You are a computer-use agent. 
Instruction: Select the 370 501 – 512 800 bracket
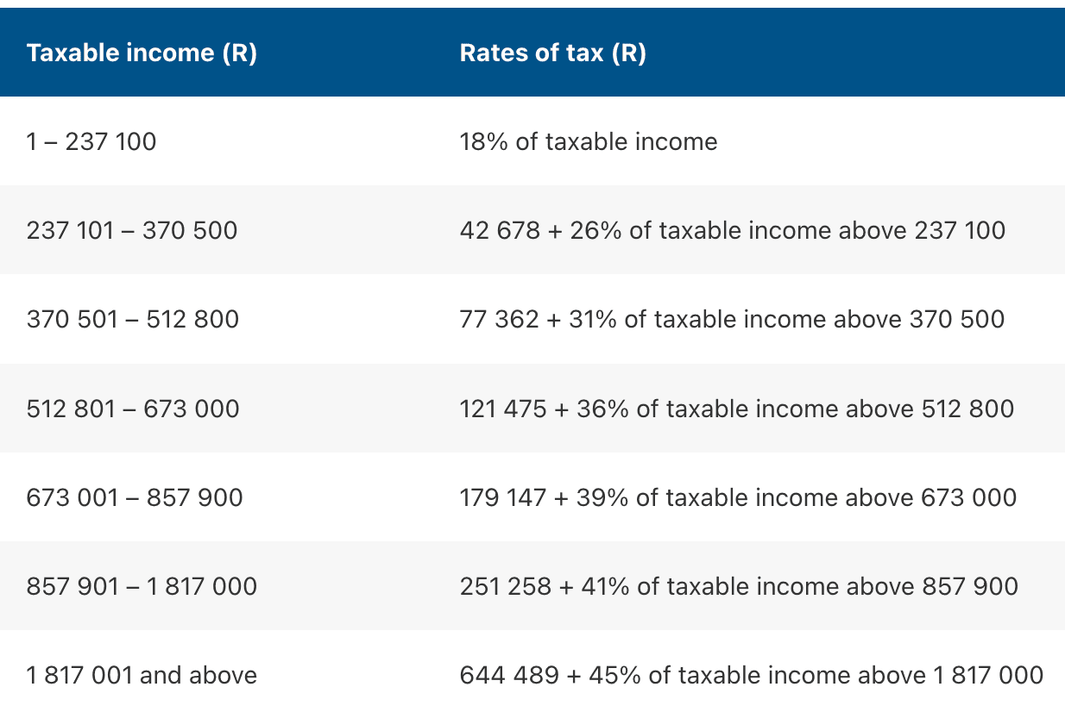[133, 320]
